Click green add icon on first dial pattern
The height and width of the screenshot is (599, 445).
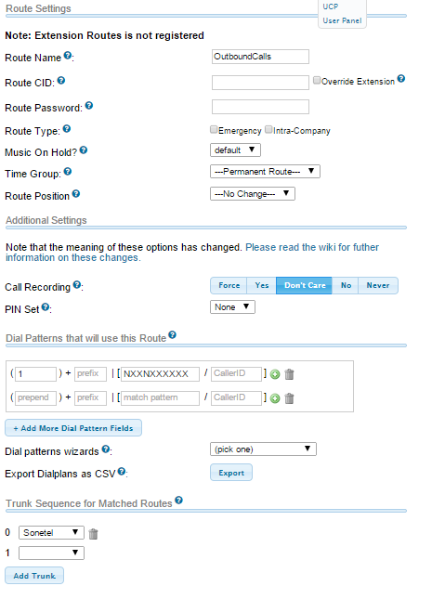pos(274,374)
